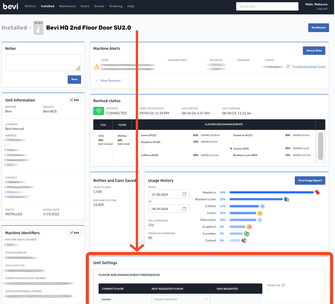
Task: Open the TO date calendar icon
Action: pyautogui.click(x=184, y=208)
